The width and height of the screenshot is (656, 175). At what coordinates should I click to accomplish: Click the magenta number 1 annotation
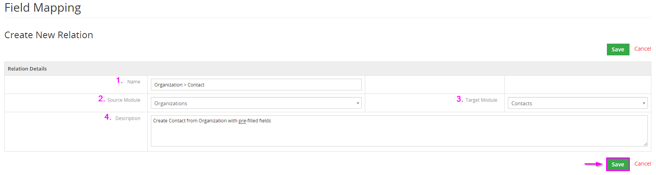[119, 81]
